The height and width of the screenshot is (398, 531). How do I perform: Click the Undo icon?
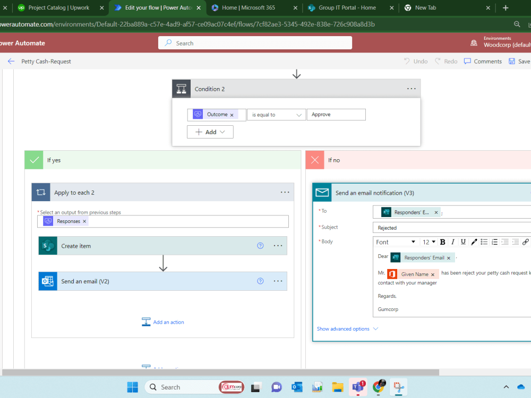(x=407, y=61)
